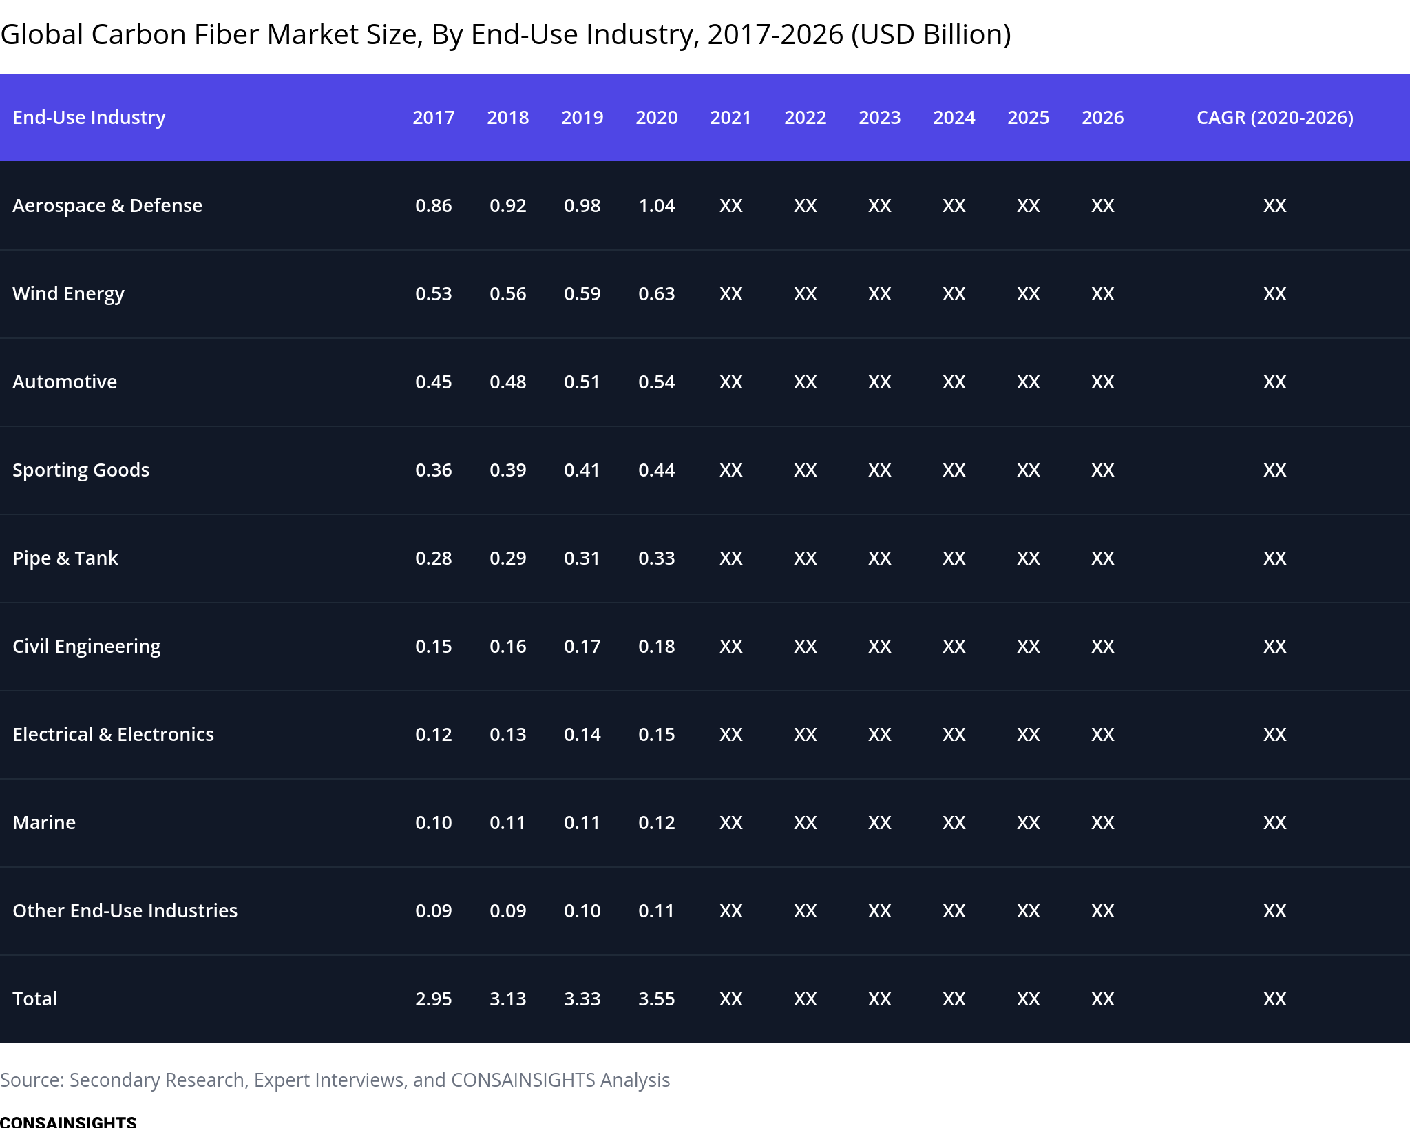This screenshot has width=1410, height=1128.
Task: Select Electrical & Electronics 2019 value 0.14
Action: tap(582, 735)
